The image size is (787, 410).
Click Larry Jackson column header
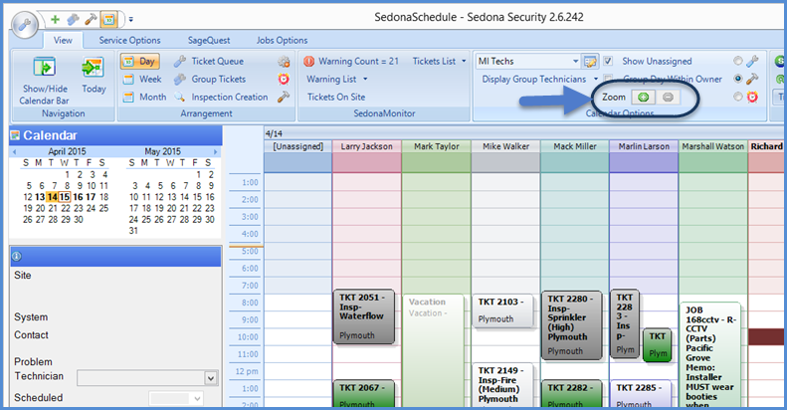pyautogui.click(x=366, y=146)
